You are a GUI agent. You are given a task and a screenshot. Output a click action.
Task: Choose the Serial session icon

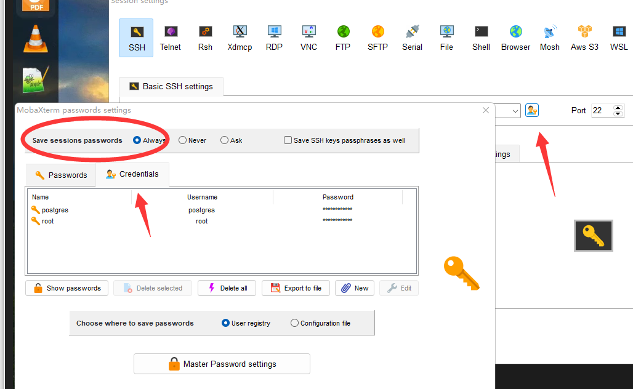click(412, 38)
